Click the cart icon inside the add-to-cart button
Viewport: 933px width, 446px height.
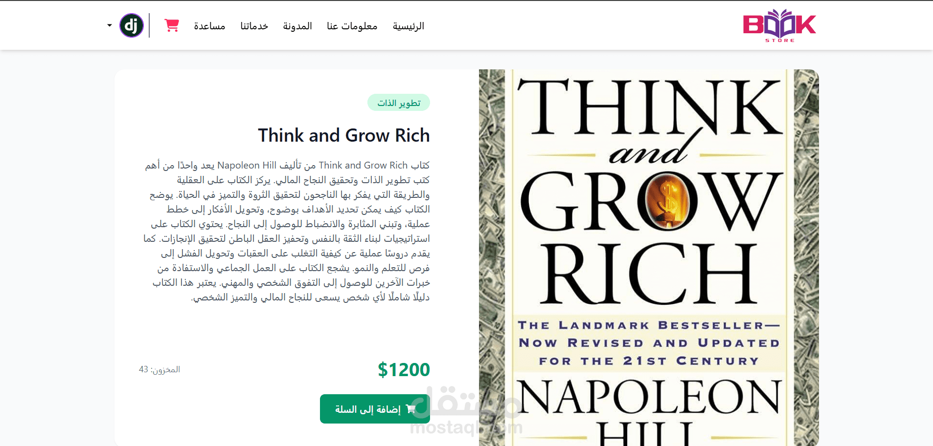411,409
